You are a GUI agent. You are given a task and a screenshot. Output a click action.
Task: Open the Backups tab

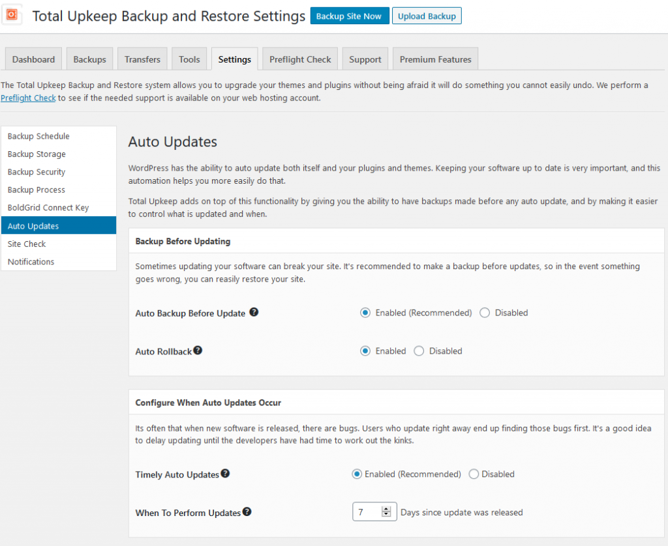[x=89, y=59]
